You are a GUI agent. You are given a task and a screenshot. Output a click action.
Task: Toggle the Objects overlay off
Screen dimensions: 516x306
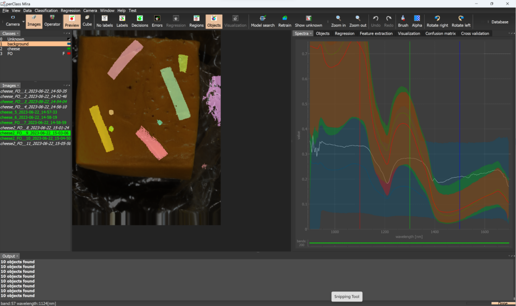pos(214,21)
